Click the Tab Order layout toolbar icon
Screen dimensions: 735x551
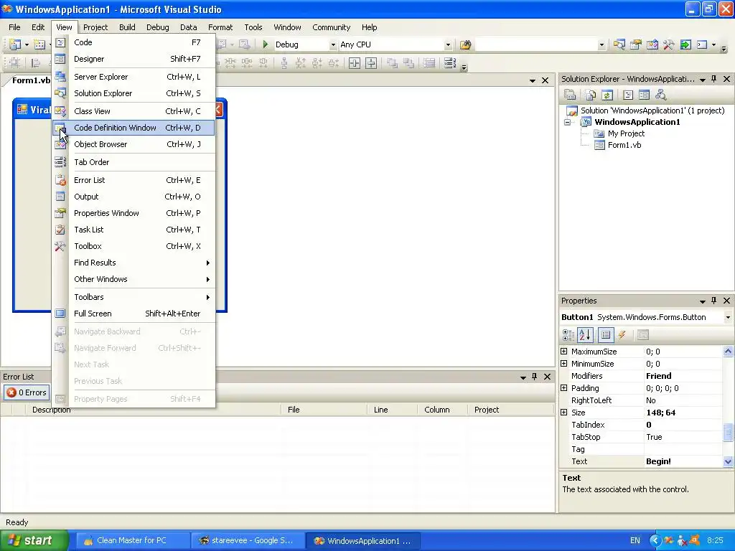[x=449, y=63]
